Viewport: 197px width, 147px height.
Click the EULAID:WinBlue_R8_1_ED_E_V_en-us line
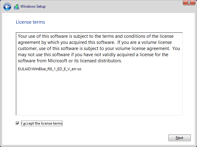point(50,69)
